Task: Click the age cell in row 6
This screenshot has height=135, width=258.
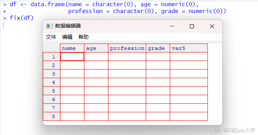Action: pyautogui.click(x=96, y=99)
